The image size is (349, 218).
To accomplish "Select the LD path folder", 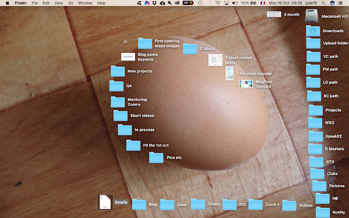I will 313,82.
